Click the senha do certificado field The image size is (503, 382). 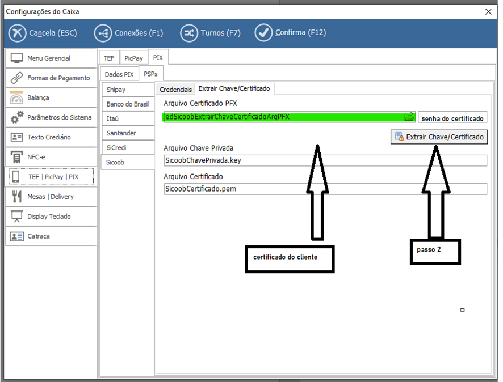click(452, 118)
